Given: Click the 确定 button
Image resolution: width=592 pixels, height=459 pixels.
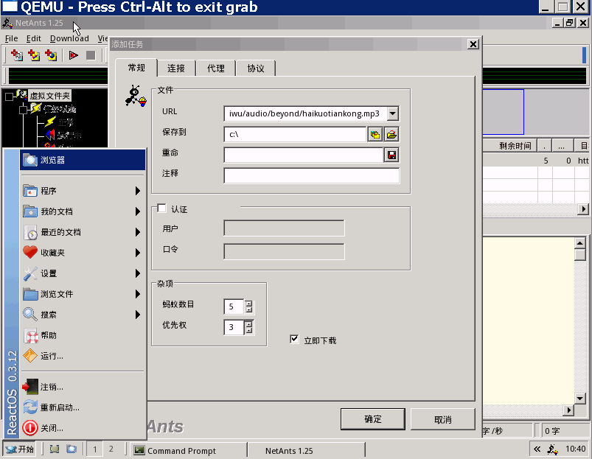Looking at the screenshot, I should click(x=372, y=419).
